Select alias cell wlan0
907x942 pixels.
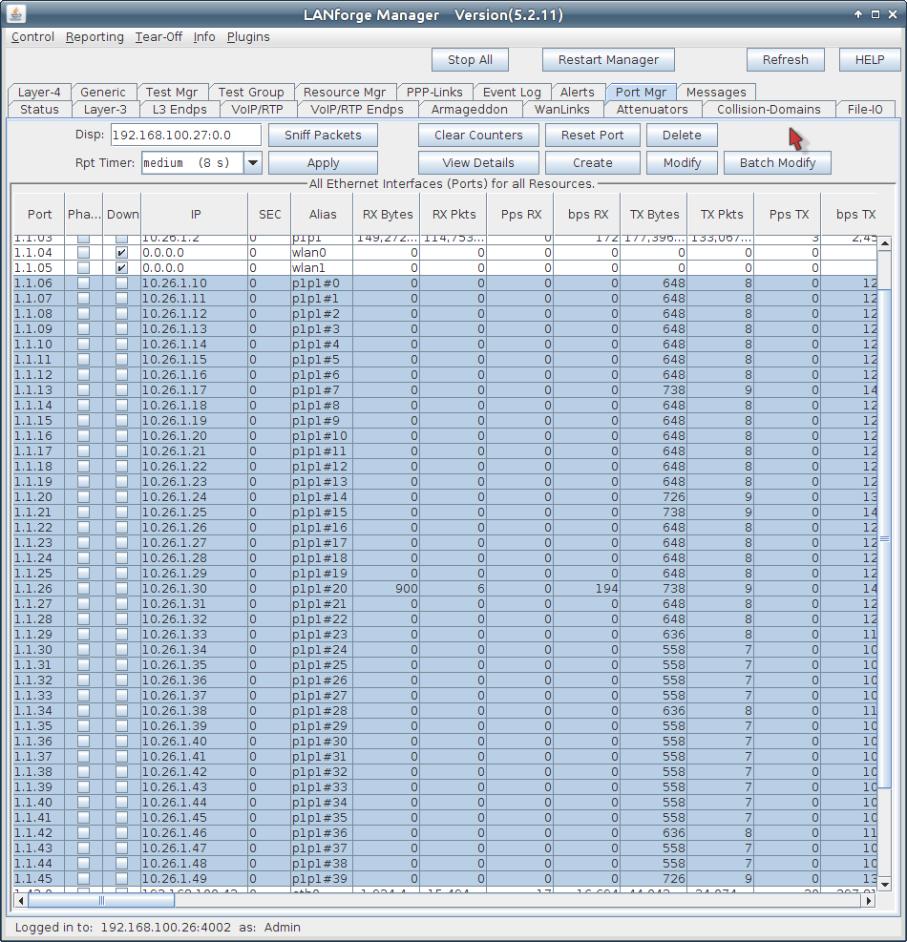pos(322,253)
